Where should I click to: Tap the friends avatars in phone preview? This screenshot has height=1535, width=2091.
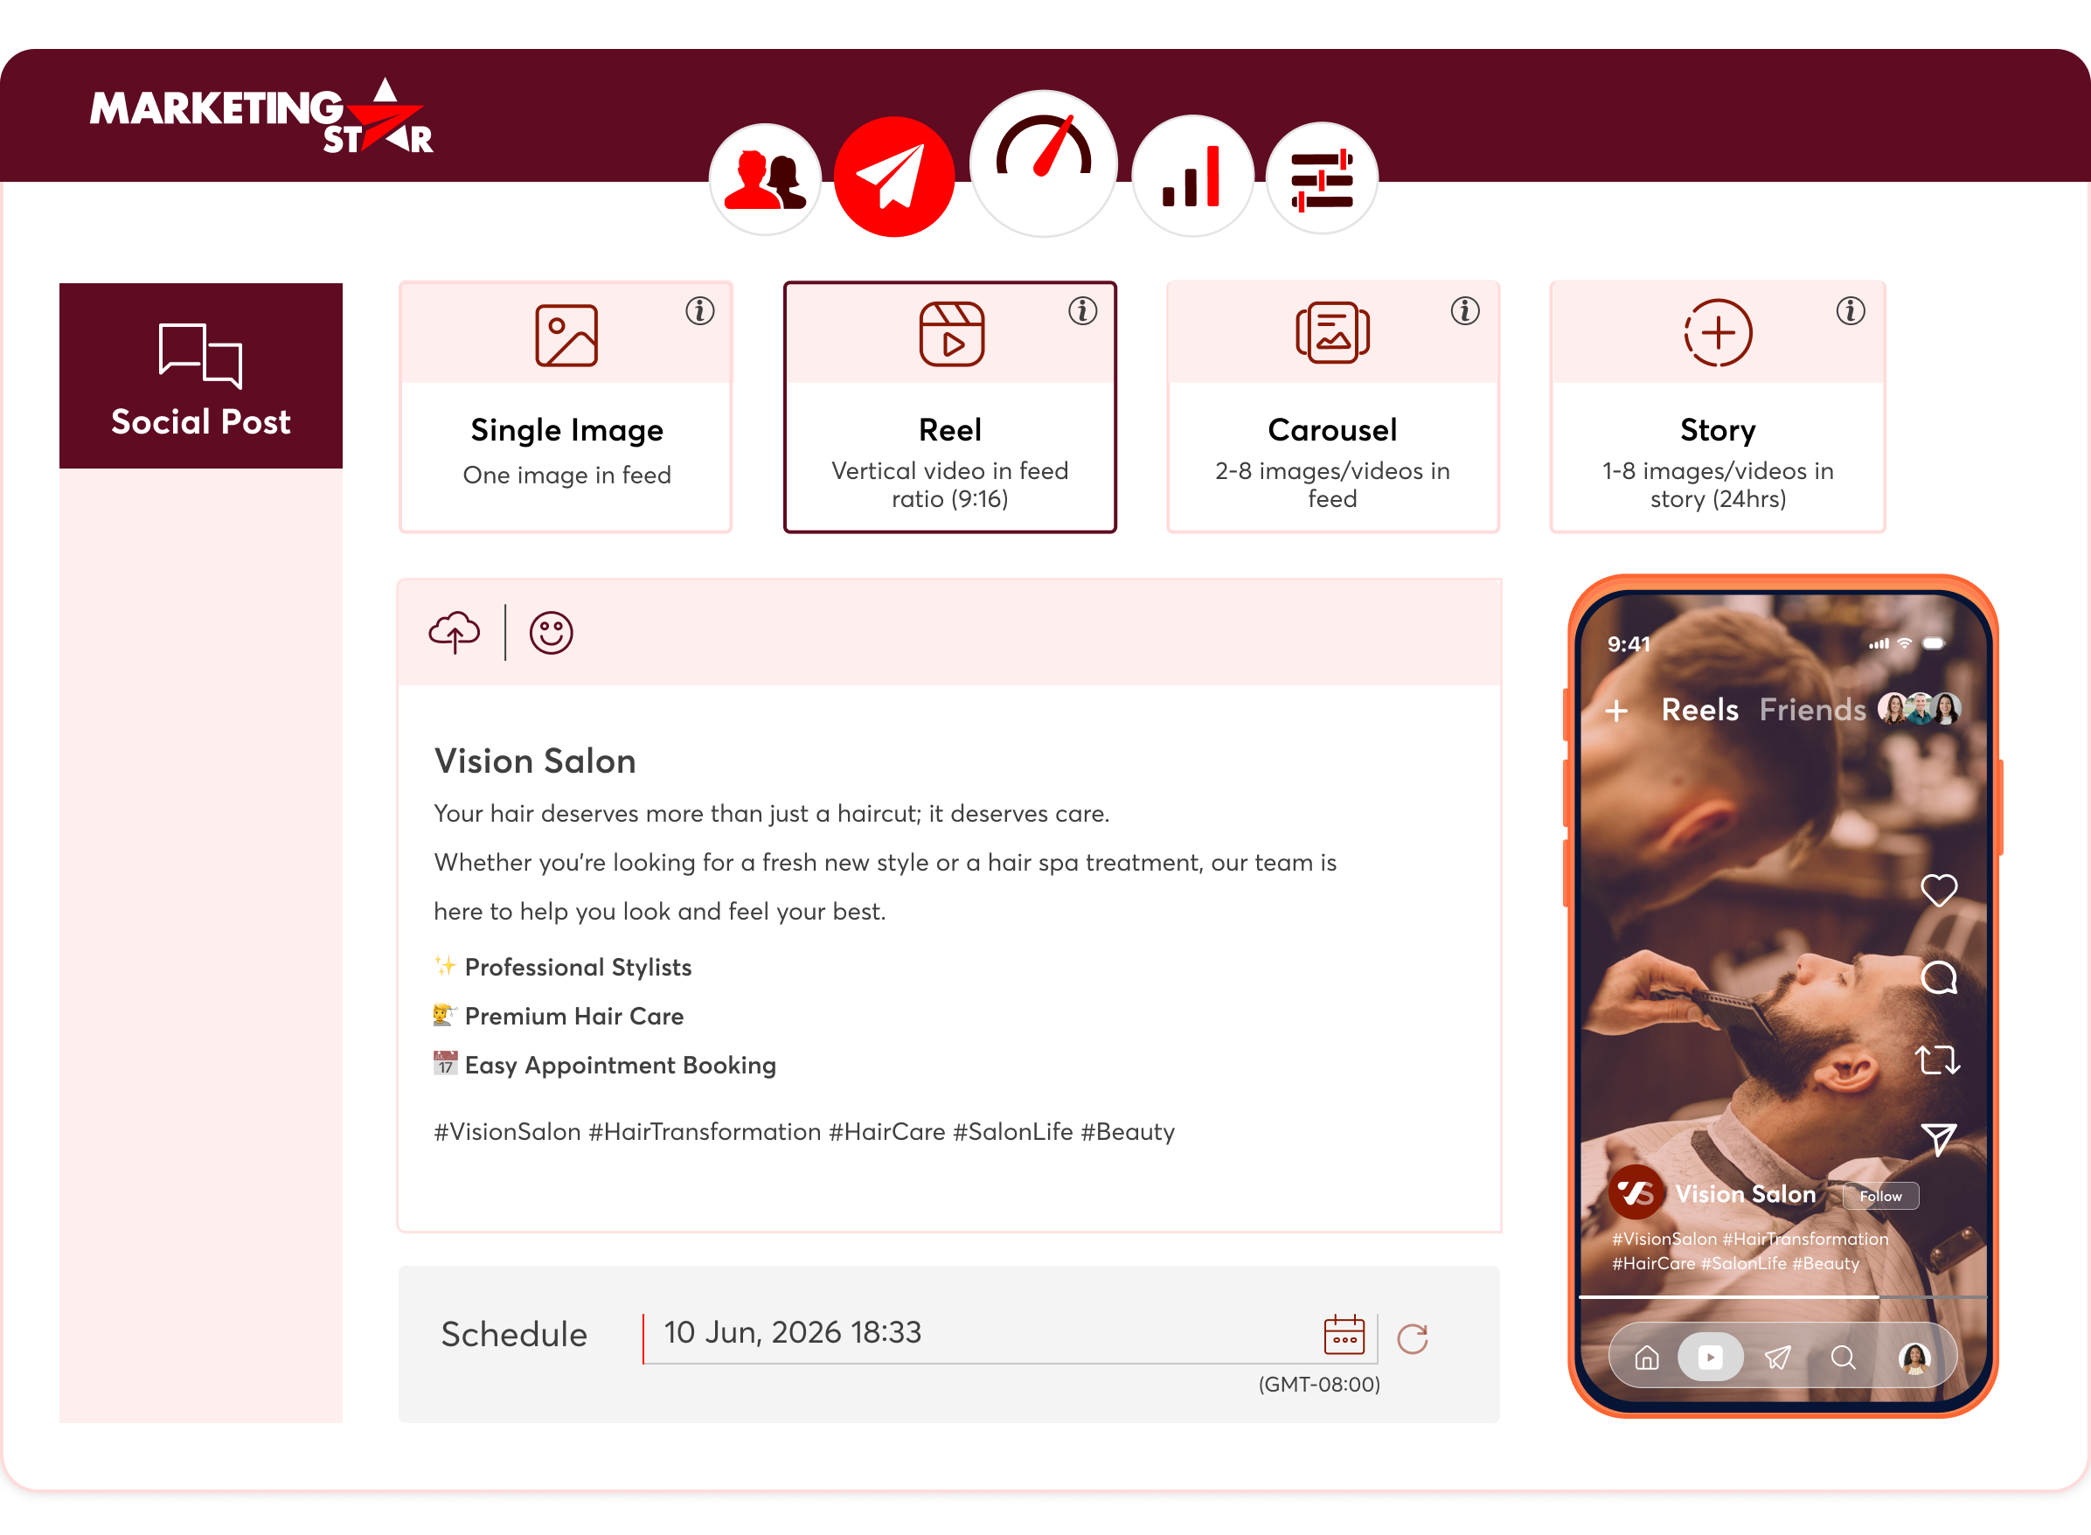click(1919, 709)
